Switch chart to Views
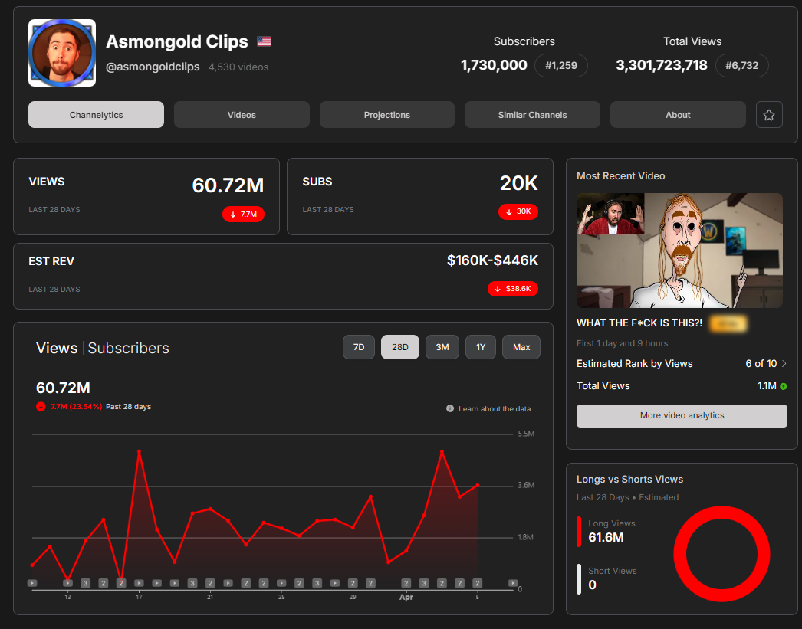 [56, 348]
